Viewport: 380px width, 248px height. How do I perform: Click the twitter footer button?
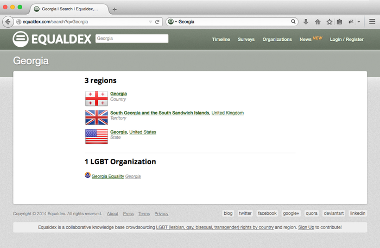[245, 213]
